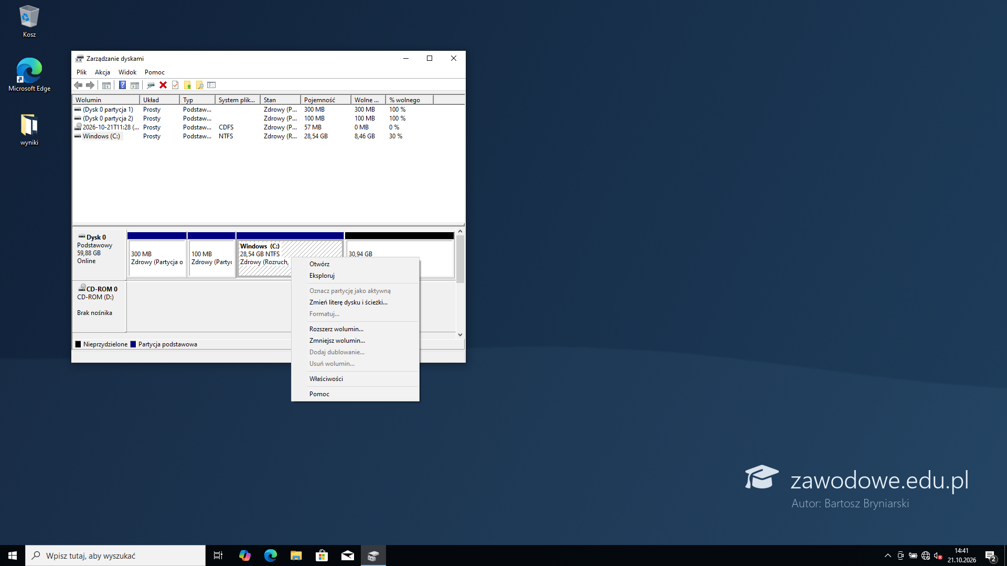
Task: Click Pomoc in the context menu
Action: point(355,394)
